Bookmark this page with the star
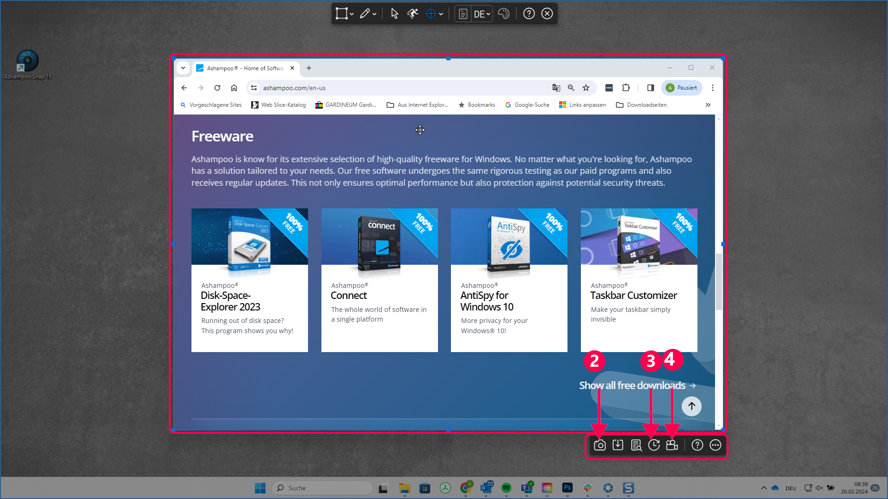The image size is (888, 499). (586, 88)
